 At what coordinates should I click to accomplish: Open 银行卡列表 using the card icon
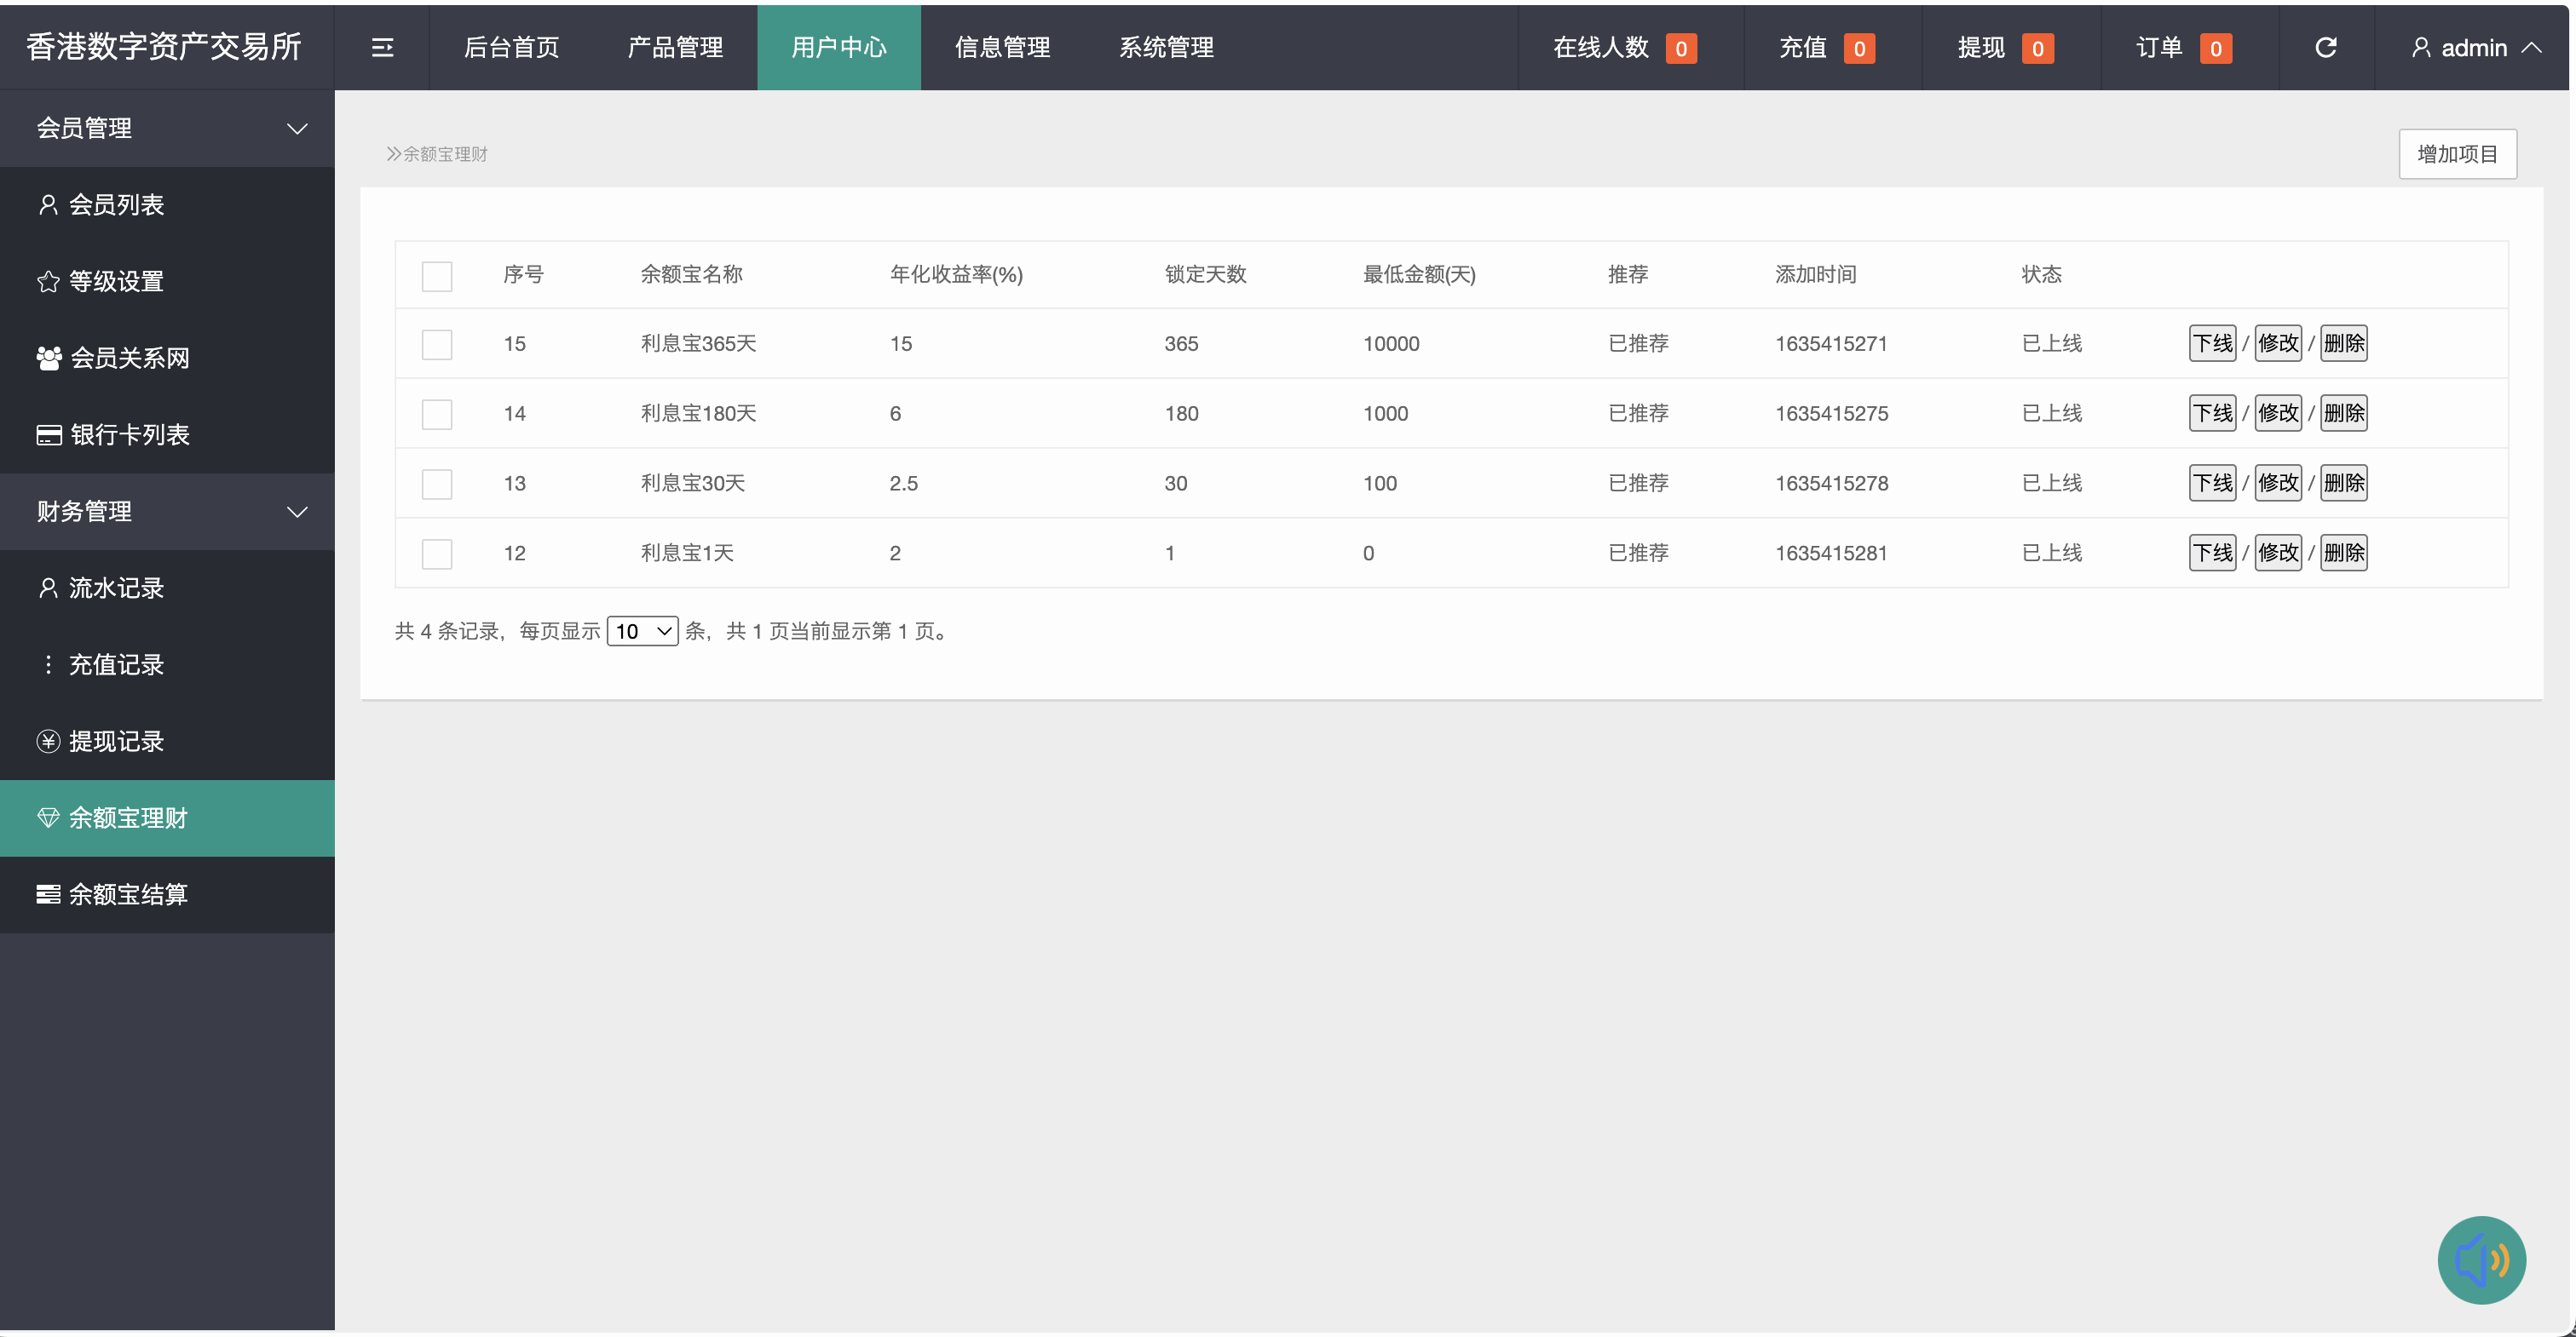[x=47, y=434]
